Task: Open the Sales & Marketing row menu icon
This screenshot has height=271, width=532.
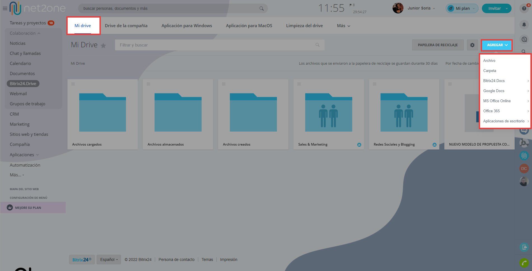Action: tap(299, 84)
